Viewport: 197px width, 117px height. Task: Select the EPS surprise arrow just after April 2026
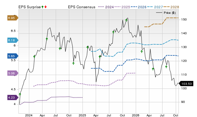[153, 69]
